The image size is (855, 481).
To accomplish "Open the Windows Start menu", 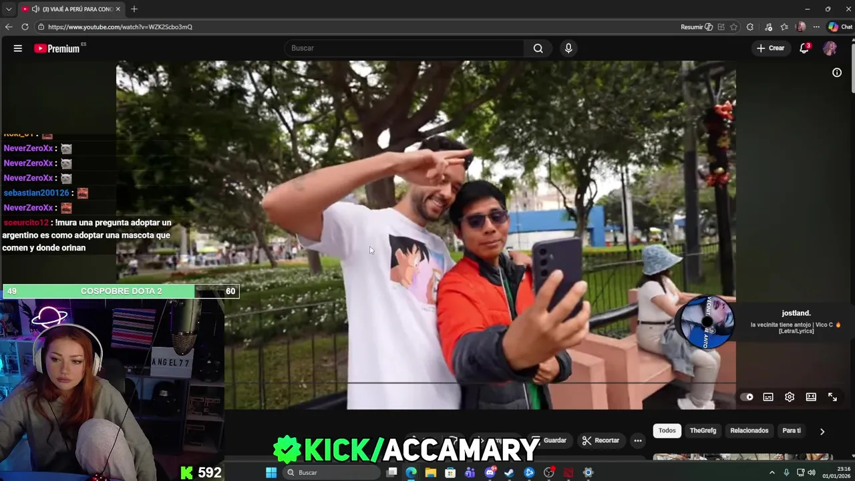I will click(271, 472).
